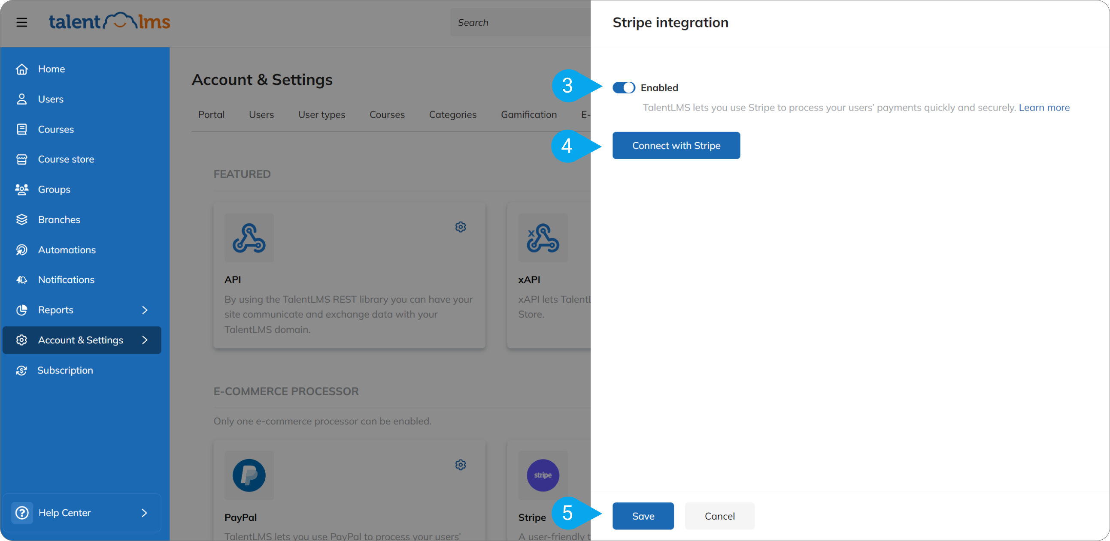
Task: Click the xAPI integration icon
Action: tap(543, 238)
